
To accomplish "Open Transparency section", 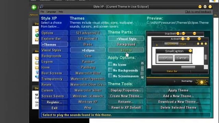I will [x=54, y=79].
